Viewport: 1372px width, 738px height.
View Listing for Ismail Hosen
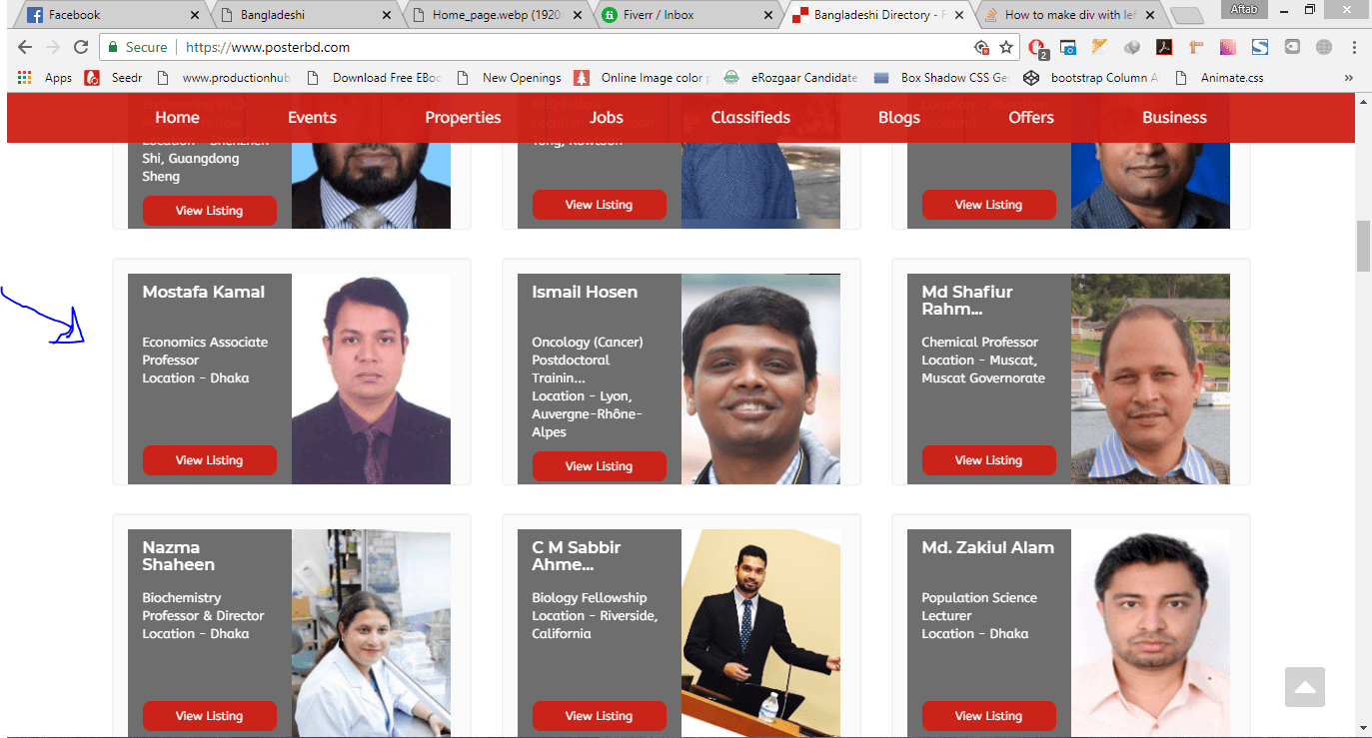tap(600, 466)
